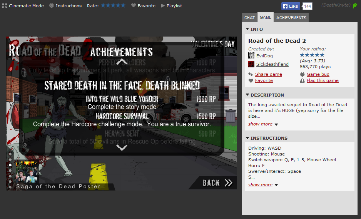Screen dimensions: 361x219
Task: Click Flag this game link
Action: pyautogui.click(x=323, y=80)
